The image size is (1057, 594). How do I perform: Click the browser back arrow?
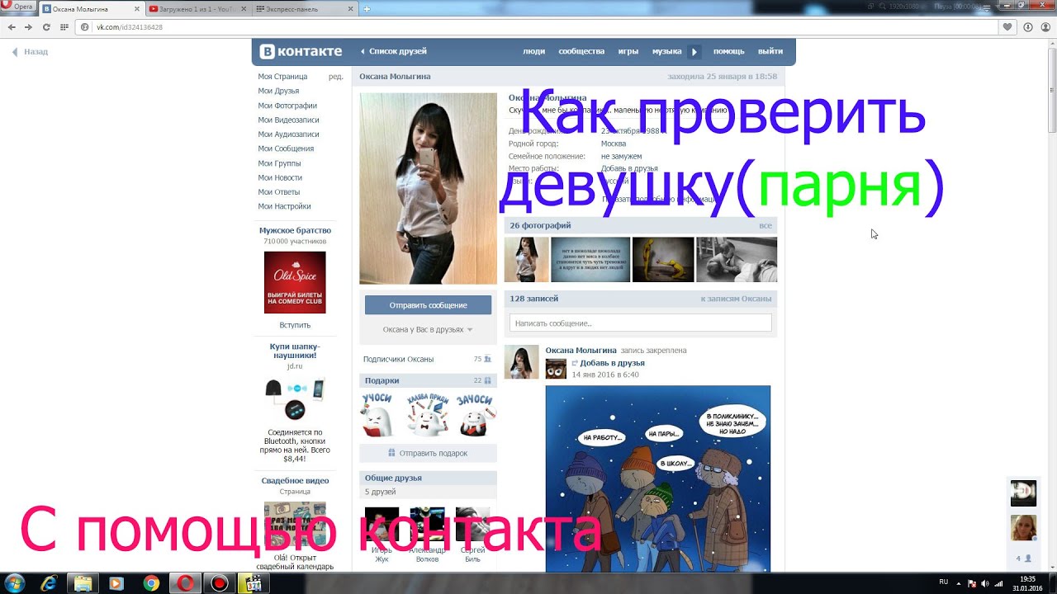[11, 27]
